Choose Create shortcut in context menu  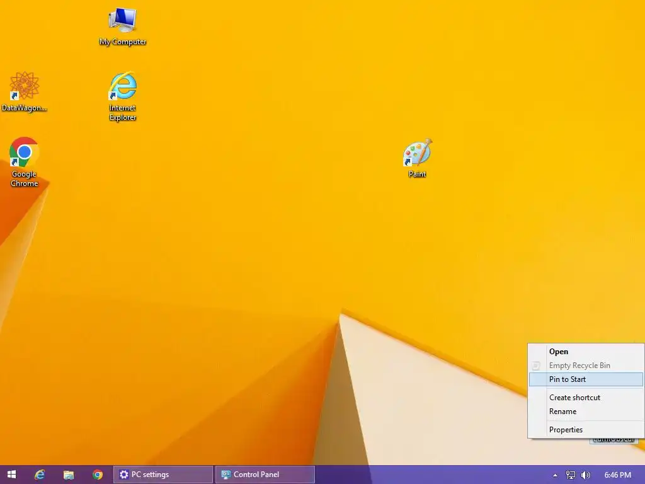pyautogui.click(x=586, y=397)
